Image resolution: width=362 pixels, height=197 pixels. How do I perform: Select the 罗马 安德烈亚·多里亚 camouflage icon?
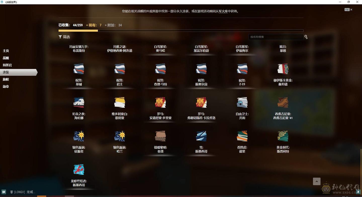160,103
